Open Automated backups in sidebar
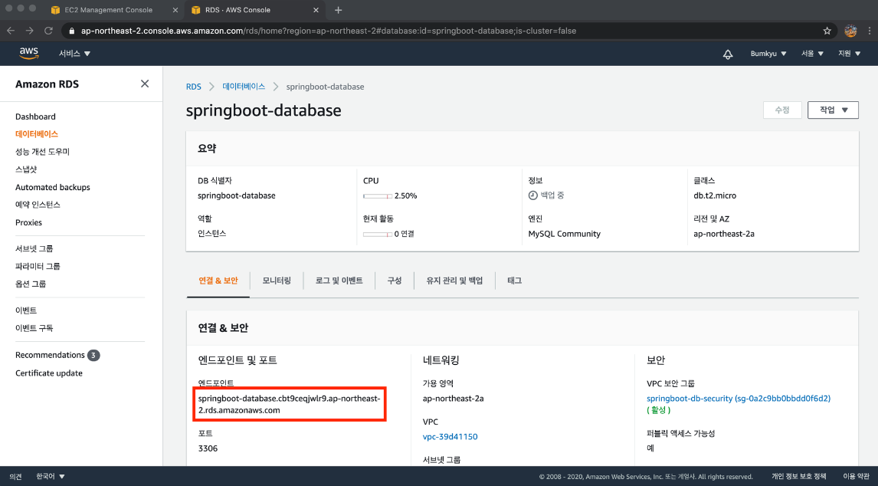 pos(53,187)
